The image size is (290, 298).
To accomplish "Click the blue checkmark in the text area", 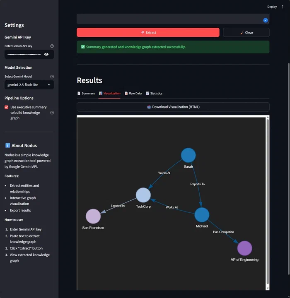I will click(266, 20).
